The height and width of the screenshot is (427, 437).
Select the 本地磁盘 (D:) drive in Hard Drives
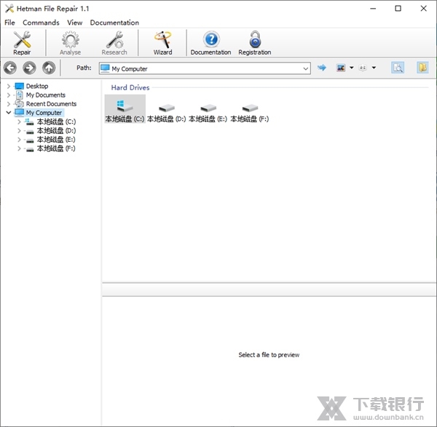pos(166,112)
